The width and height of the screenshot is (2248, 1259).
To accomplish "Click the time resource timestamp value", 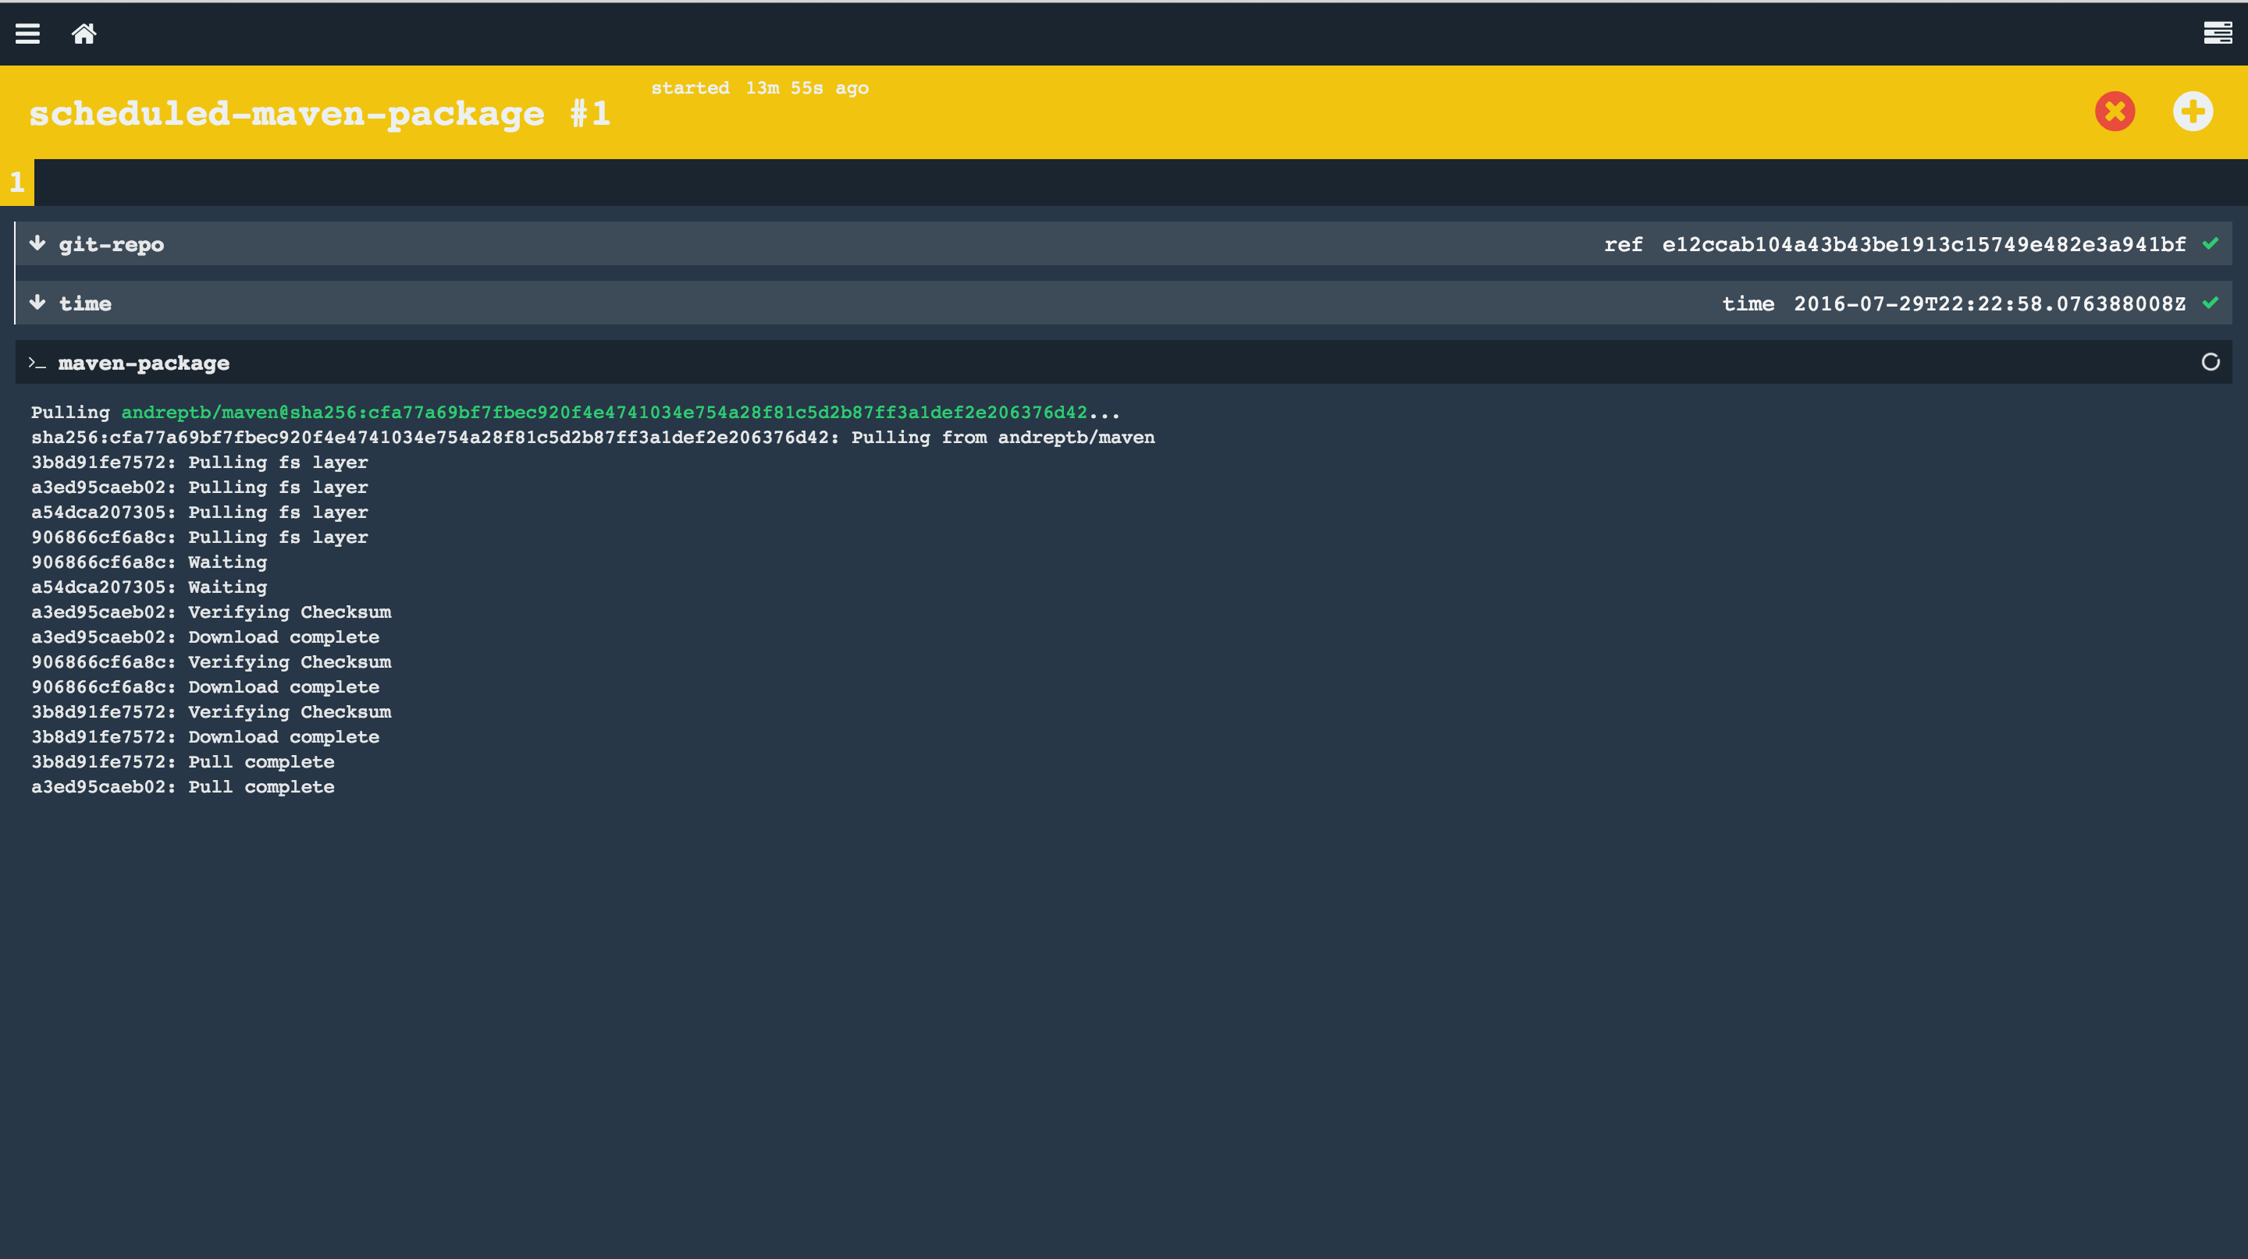I will 1989,304.
